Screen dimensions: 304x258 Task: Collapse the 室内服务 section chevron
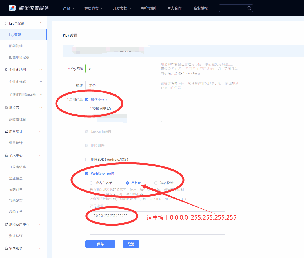point(41,248)
